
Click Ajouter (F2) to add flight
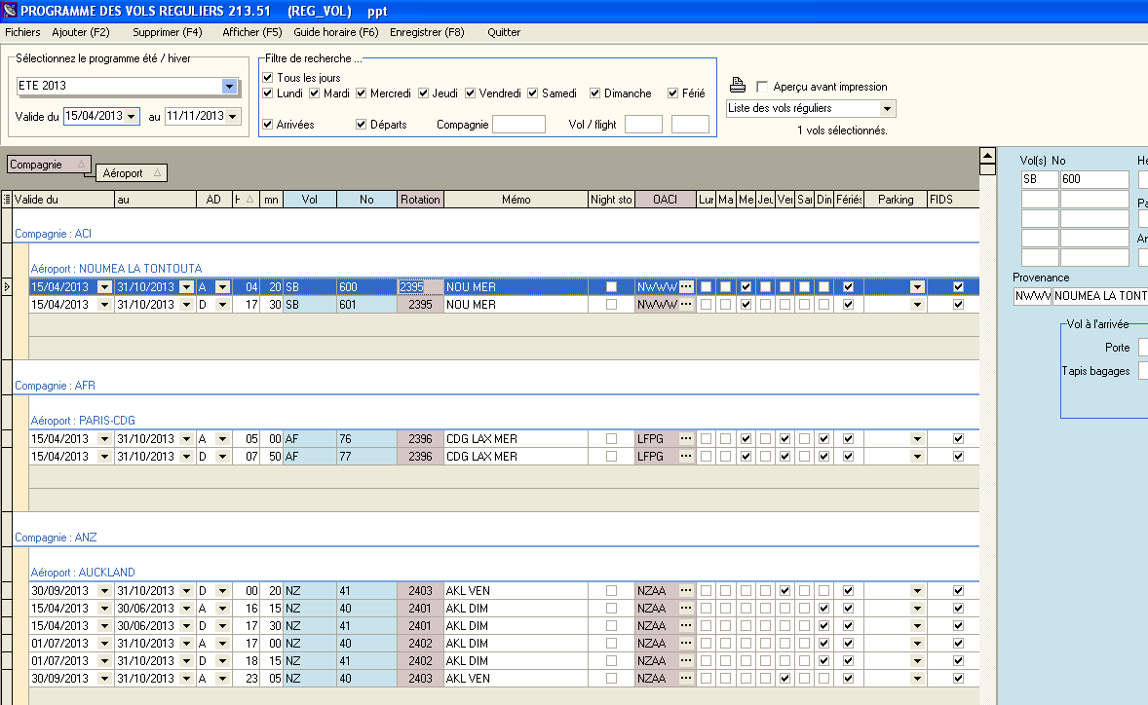[81, 32]
